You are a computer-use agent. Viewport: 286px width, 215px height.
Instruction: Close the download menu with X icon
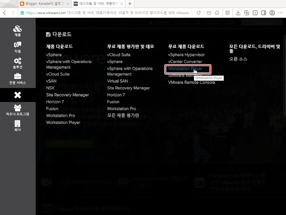pyautogui.click(x=17, y=95)
